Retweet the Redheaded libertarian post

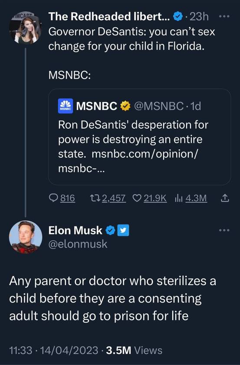pyautogui.click(x=95, y=198)
